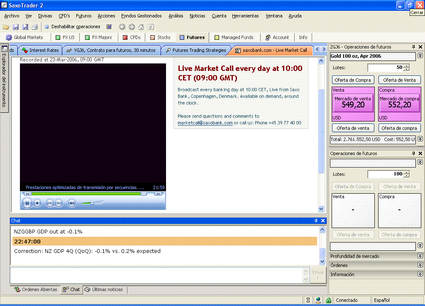Switch to Ordenes Abiertas bottom tab

point(36,289)
